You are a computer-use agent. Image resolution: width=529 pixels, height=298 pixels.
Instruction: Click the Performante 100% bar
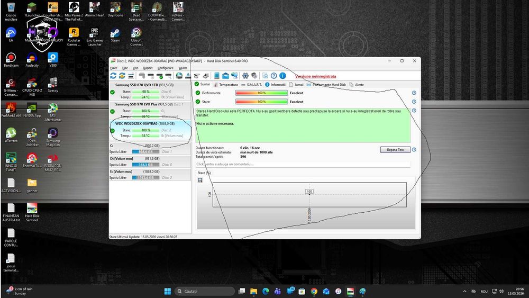(x=261, y=93)
